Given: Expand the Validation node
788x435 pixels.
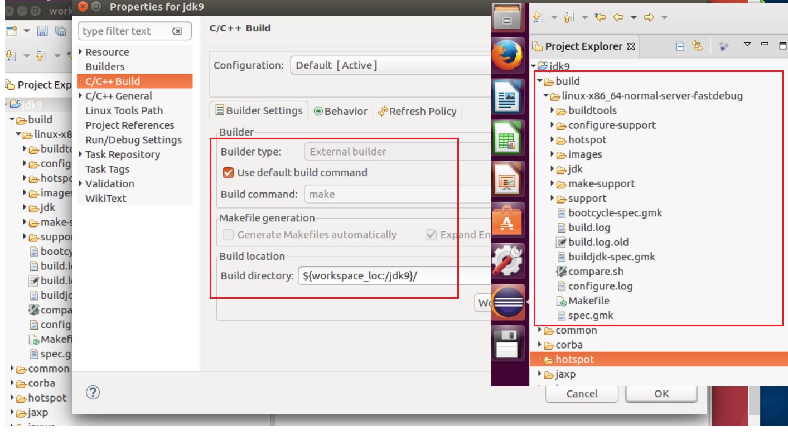Looking at the screenshot, I should [x=81, y=183].
